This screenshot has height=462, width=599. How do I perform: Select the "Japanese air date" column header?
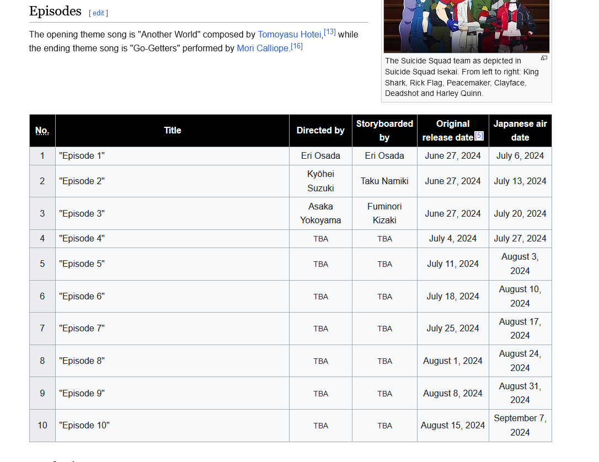pos(520,131)
